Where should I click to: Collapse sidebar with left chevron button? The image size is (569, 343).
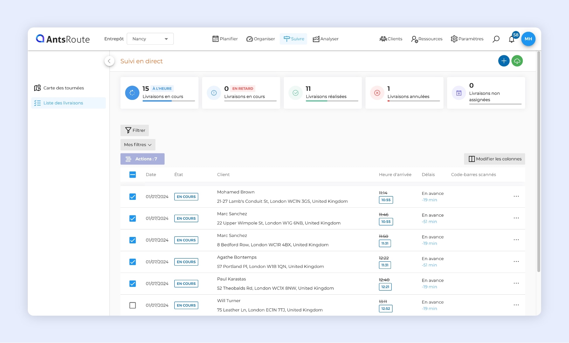coord(109,61)
